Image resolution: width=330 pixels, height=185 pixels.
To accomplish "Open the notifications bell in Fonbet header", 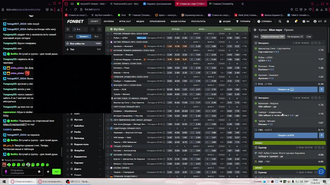I will pos(296,21).
